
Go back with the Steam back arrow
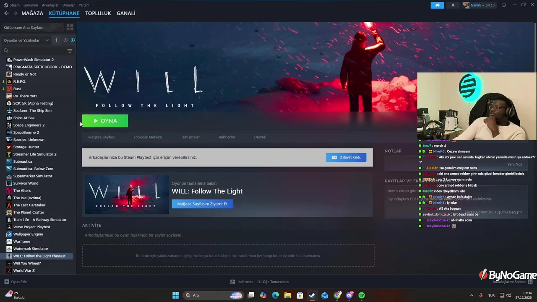point(6,13)
